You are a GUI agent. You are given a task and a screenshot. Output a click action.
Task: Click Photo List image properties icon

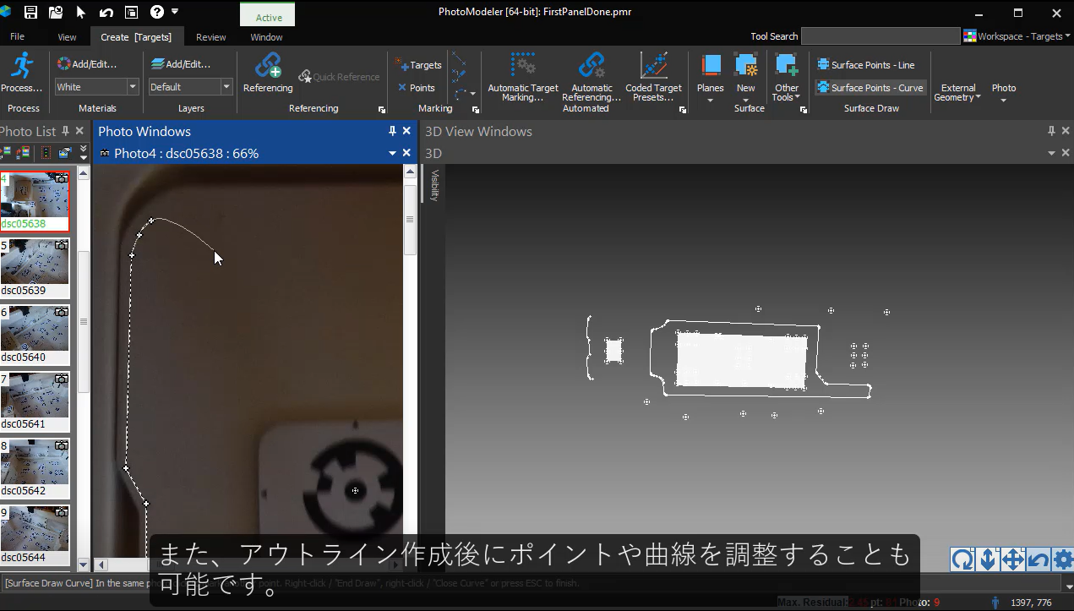65,153
